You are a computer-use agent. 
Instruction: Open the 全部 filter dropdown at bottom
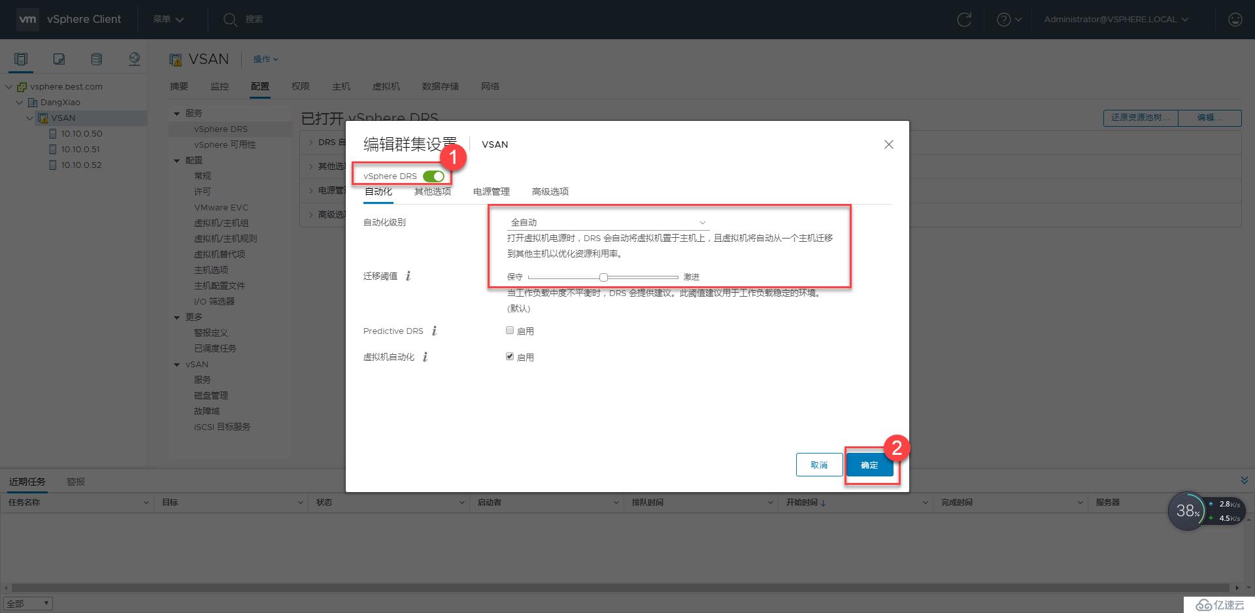[28, 604]
